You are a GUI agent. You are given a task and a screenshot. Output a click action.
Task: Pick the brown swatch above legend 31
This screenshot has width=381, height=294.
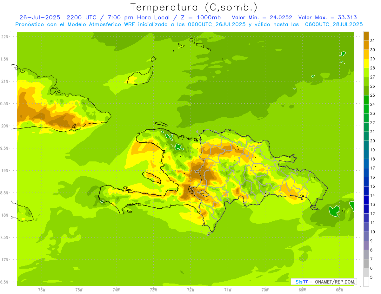(366, 36)
